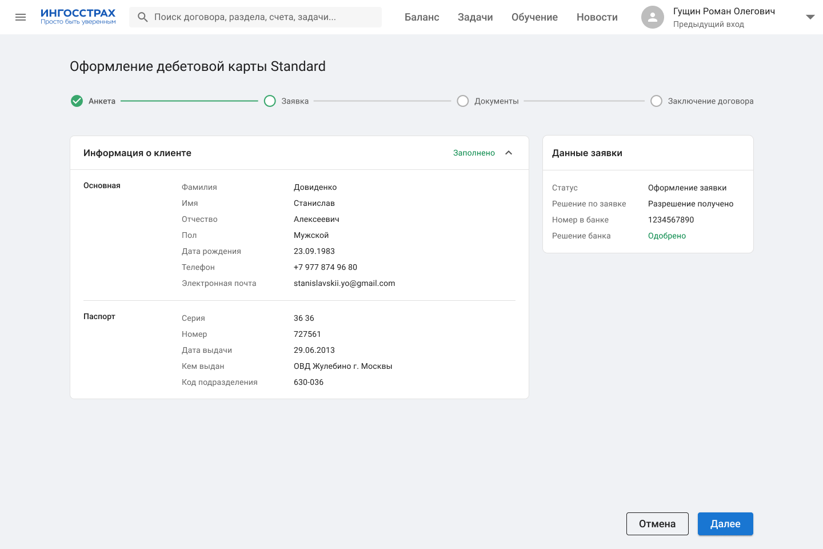Click the user name Гущин Роман Олегович
The width and height of the screenshot is (823, 549).
tap(724, 11)
